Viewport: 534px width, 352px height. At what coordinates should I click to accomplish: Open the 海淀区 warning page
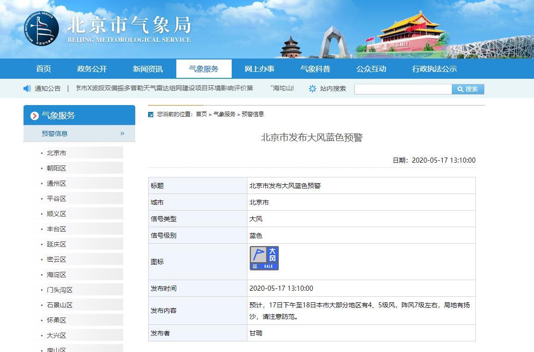click(x=55, y=274)
